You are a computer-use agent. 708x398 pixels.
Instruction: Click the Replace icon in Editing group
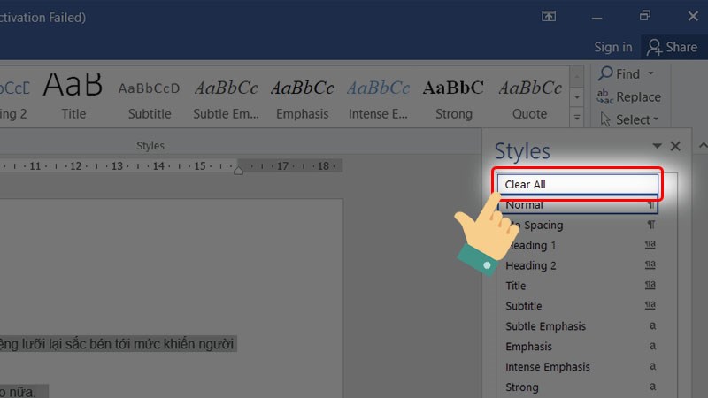pyautogui.click(x=606, y=97)
